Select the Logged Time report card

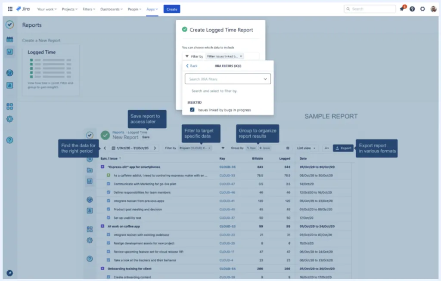coord(51,70)
